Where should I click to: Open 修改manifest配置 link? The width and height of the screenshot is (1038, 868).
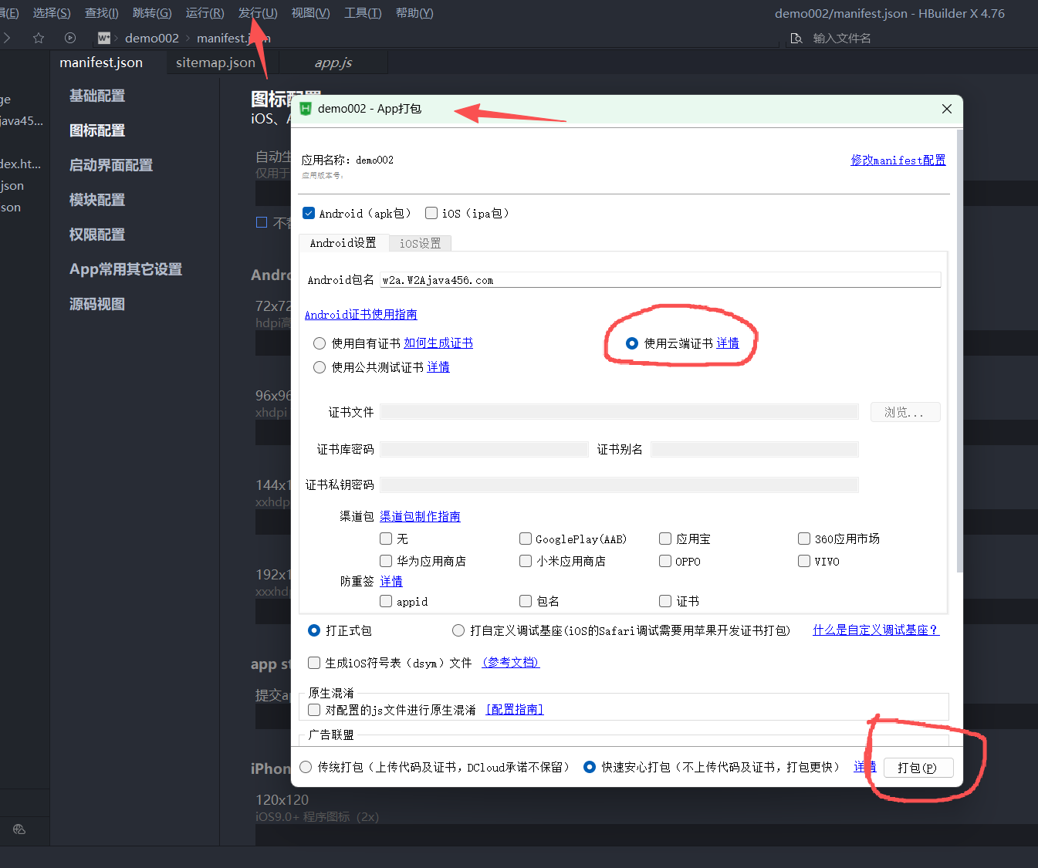point(898,160)
